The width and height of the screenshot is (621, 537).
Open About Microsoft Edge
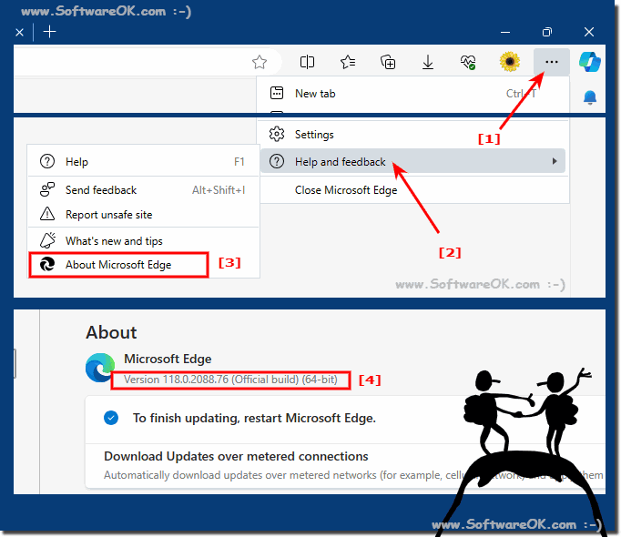(118, 265)
